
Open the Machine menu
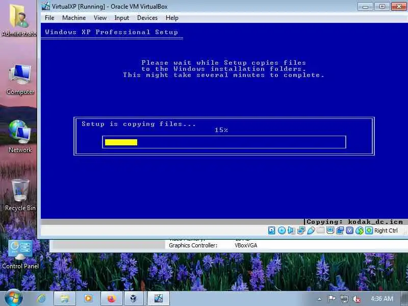coord(74,18)
